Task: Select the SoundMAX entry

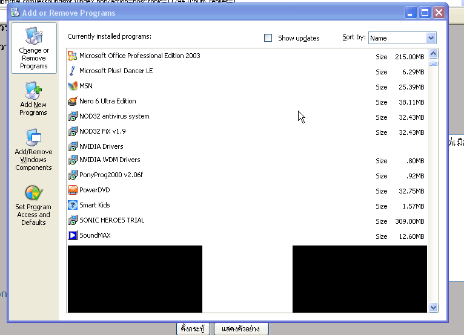Action: tap(247, 235)
